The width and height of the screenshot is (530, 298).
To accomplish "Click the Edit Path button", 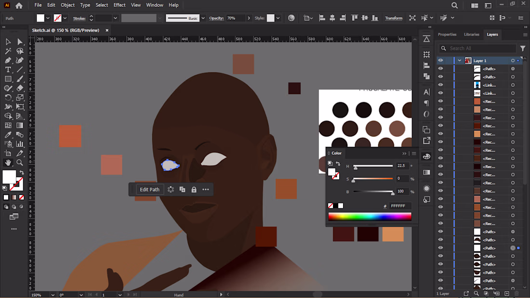I will [x=150, y=190].
